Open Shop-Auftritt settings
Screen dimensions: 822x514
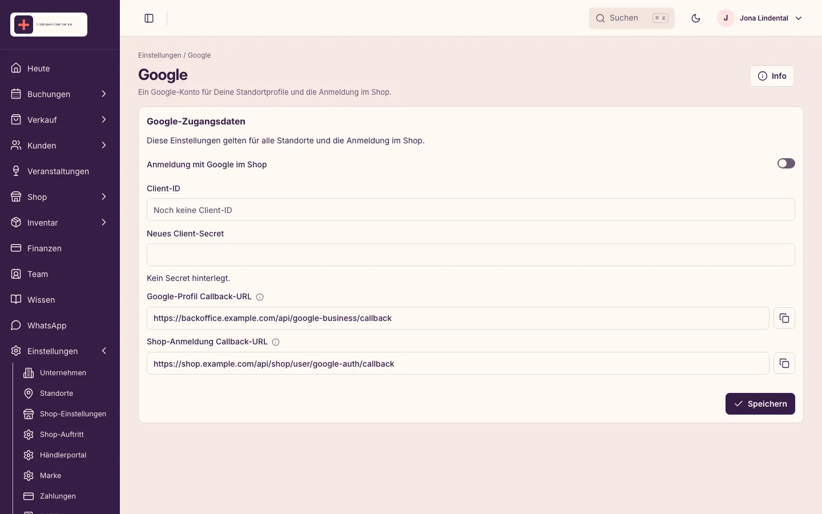coord(66,435)
